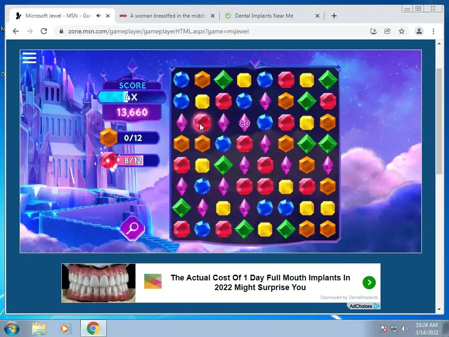The width and height of the screenshot is (449, 337).
Task: Pick the blue gem in the board's top-left corner
Action: 181,79
